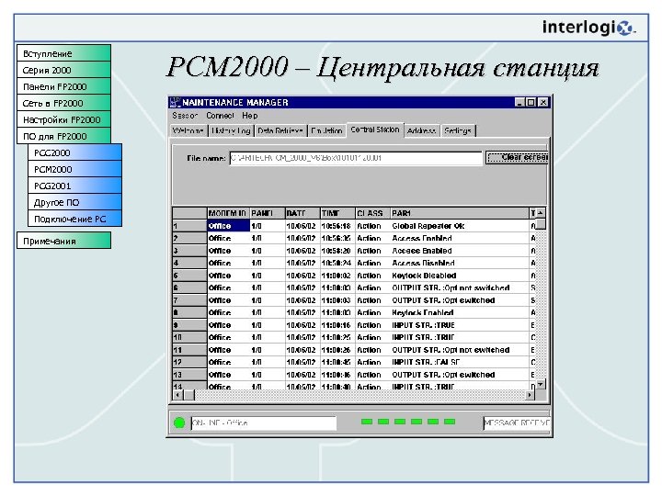Click the DATE column header
This screenshot has height=496, width=662.
point(302,213)
